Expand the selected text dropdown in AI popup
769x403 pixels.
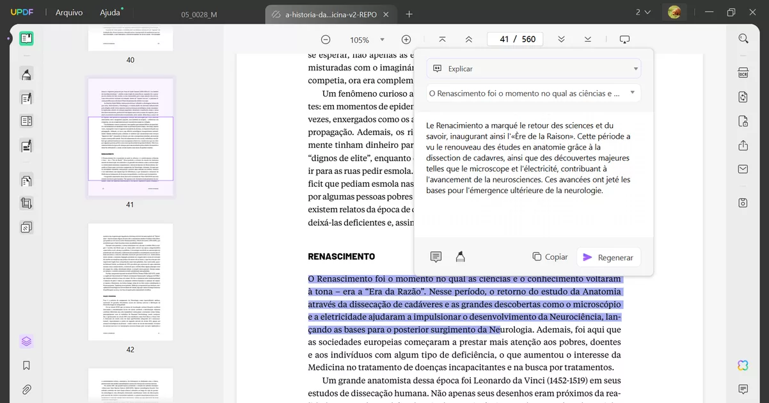point(633,93)
